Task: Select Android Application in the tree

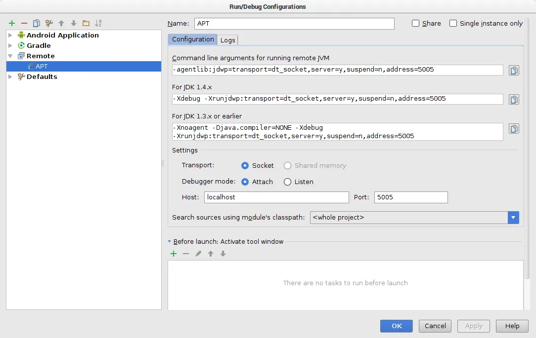Action: tap(63, 35)
